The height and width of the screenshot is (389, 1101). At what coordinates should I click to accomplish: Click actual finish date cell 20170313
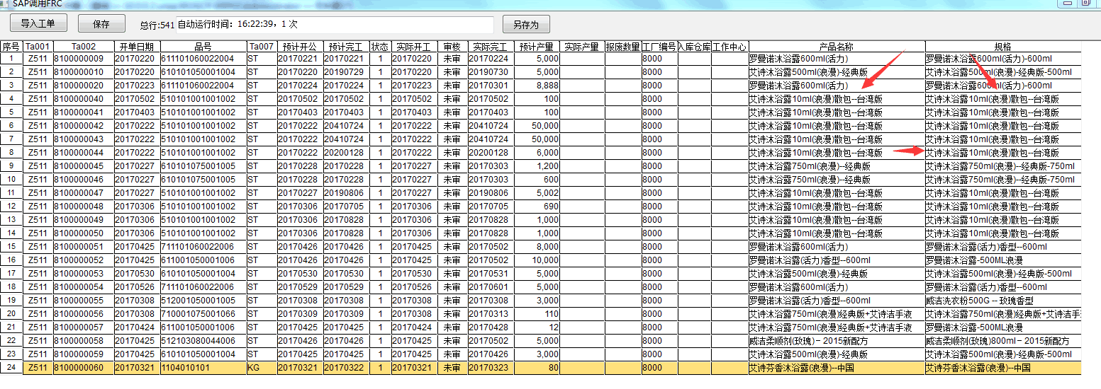tap(491, 314)
